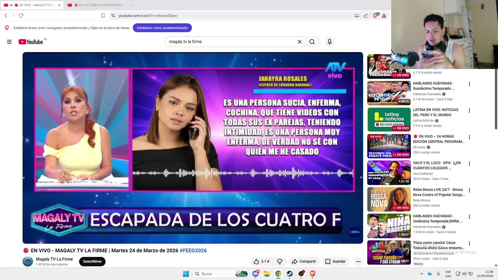The height and width of the screenshot is (280, 498).
Task: Close the EN VIVO Magaly TV tab
Action: pos(59,5)
